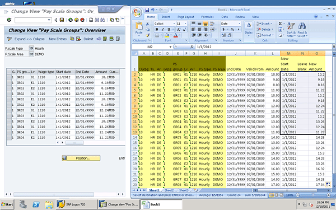Viewport: 336px width, 210px height.
Task: Switch to the Data ribbon tab
Action: (225, 17)
